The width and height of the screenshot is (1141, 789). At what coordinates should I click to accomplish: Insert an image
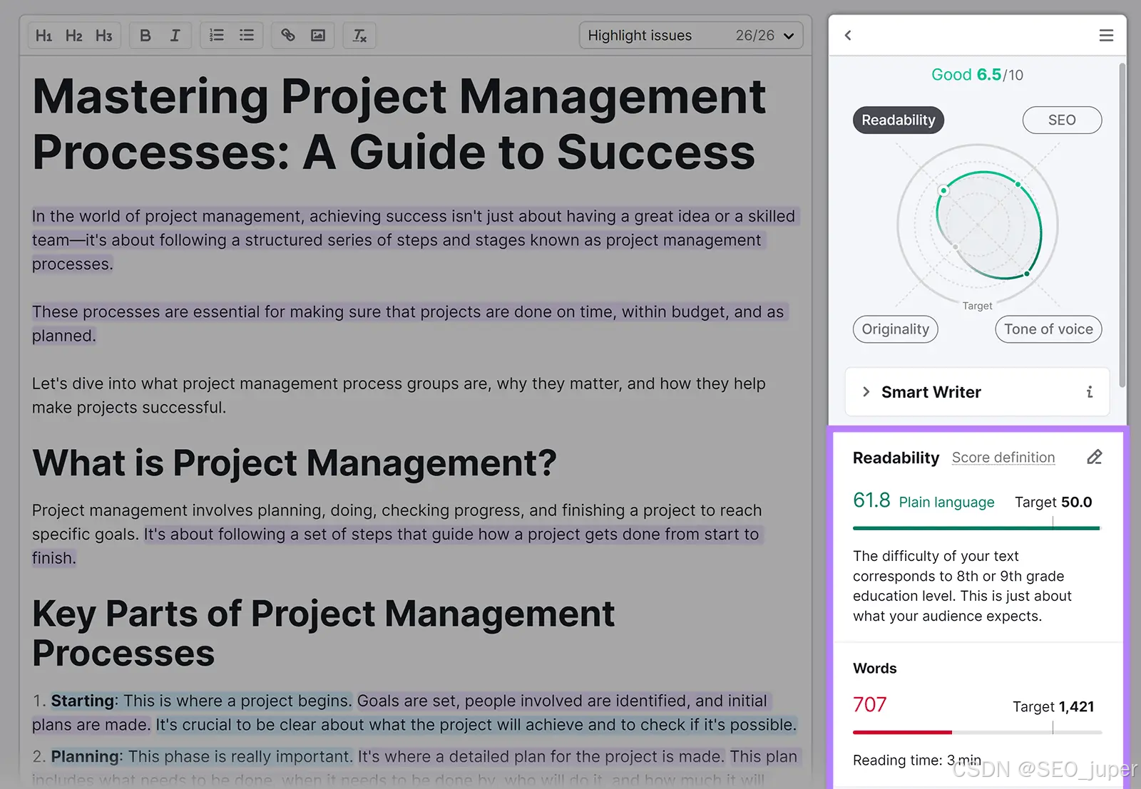click(x=318, y=35)
